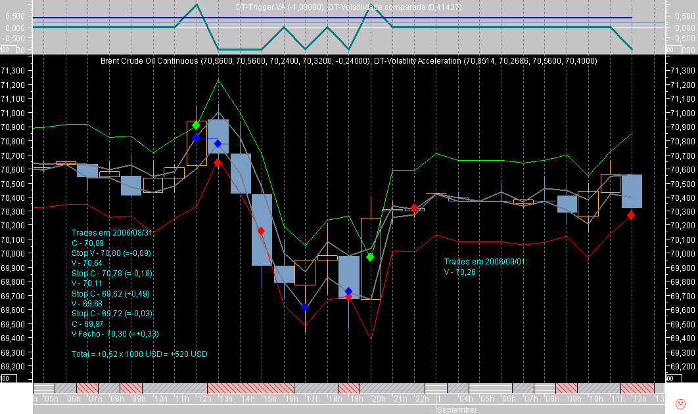698x414 pixels.
Task: Click the 'V - 70,26' trade line
Action: click(x=460, y=272)
